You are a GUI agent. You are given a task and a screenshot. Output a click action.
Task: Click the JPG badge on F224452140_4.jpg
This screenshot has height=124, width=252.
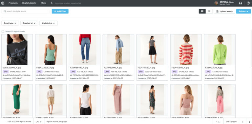(174, 72)
